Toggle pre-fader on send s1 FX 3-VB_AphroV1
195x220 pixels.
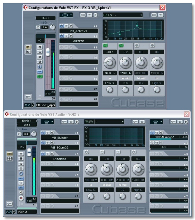coord(157,133)
